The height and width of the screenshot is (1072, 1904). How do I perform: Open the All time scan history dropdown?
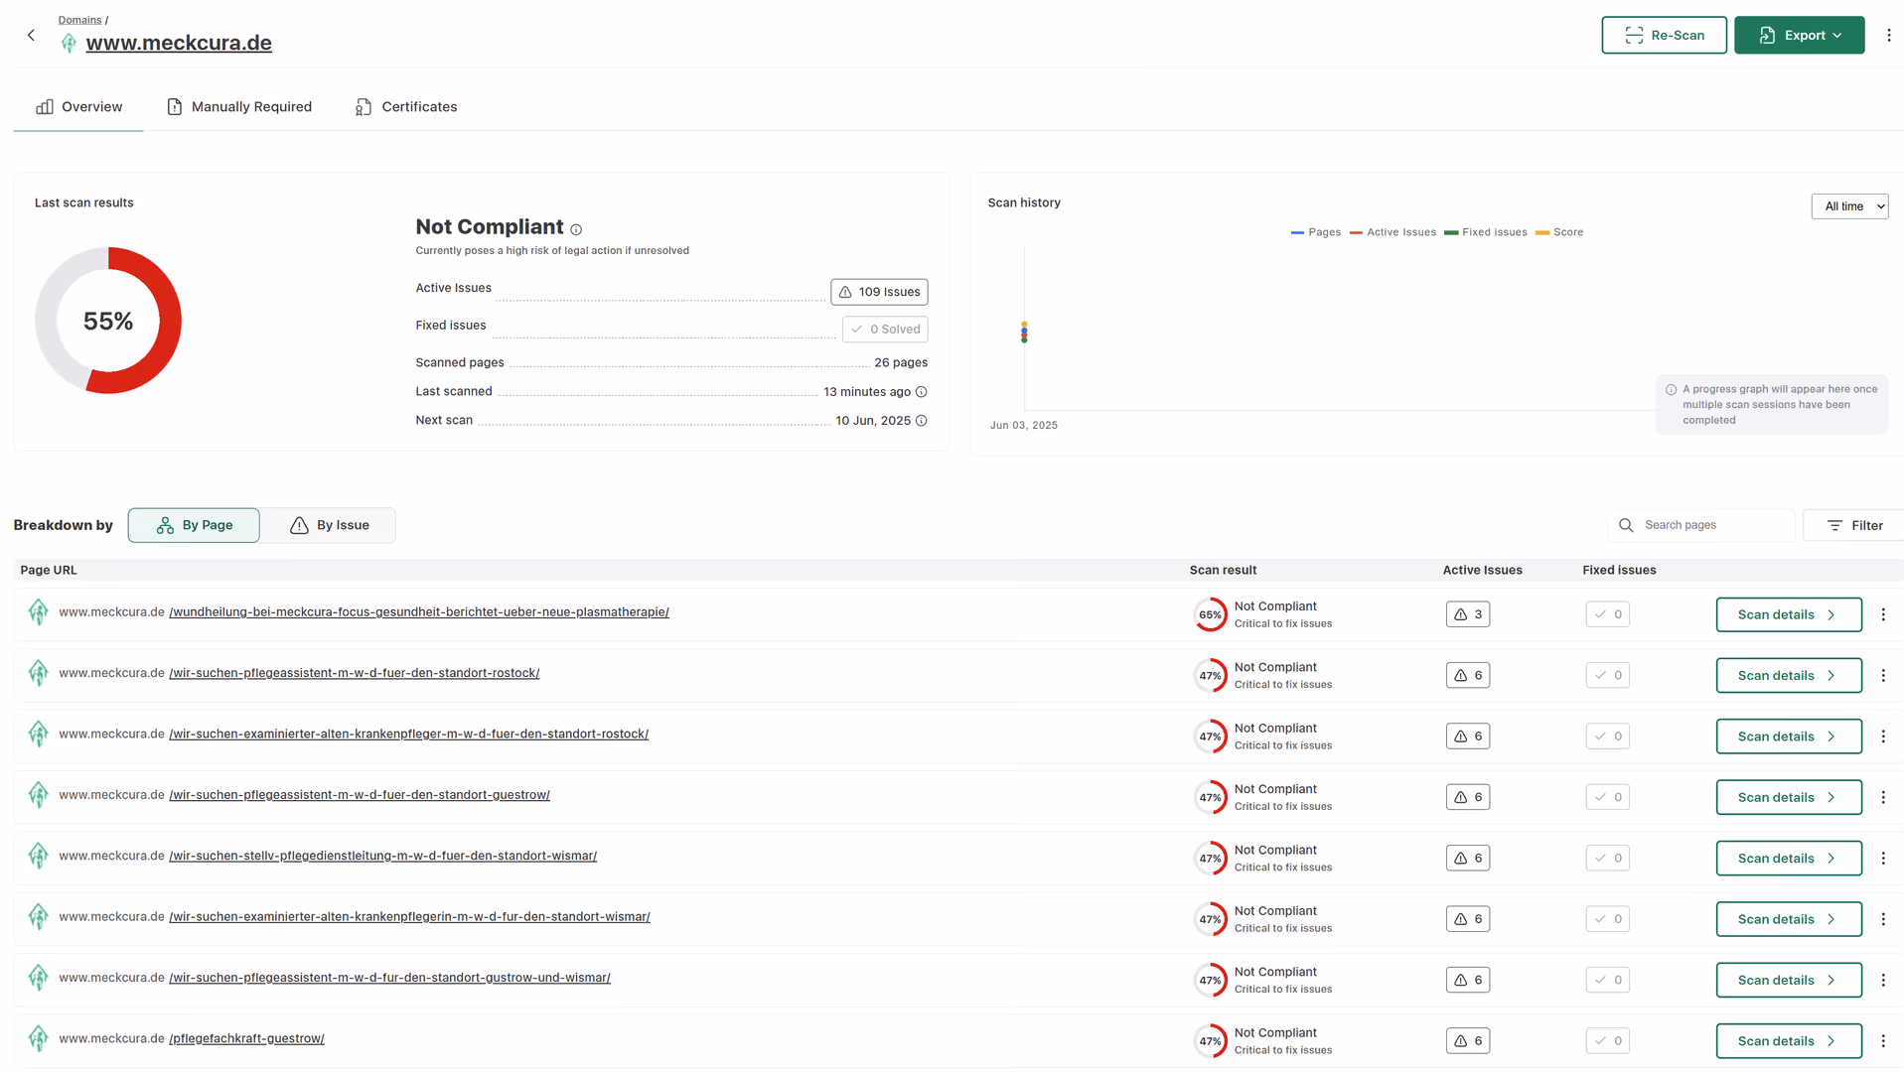coord(1849,205)
